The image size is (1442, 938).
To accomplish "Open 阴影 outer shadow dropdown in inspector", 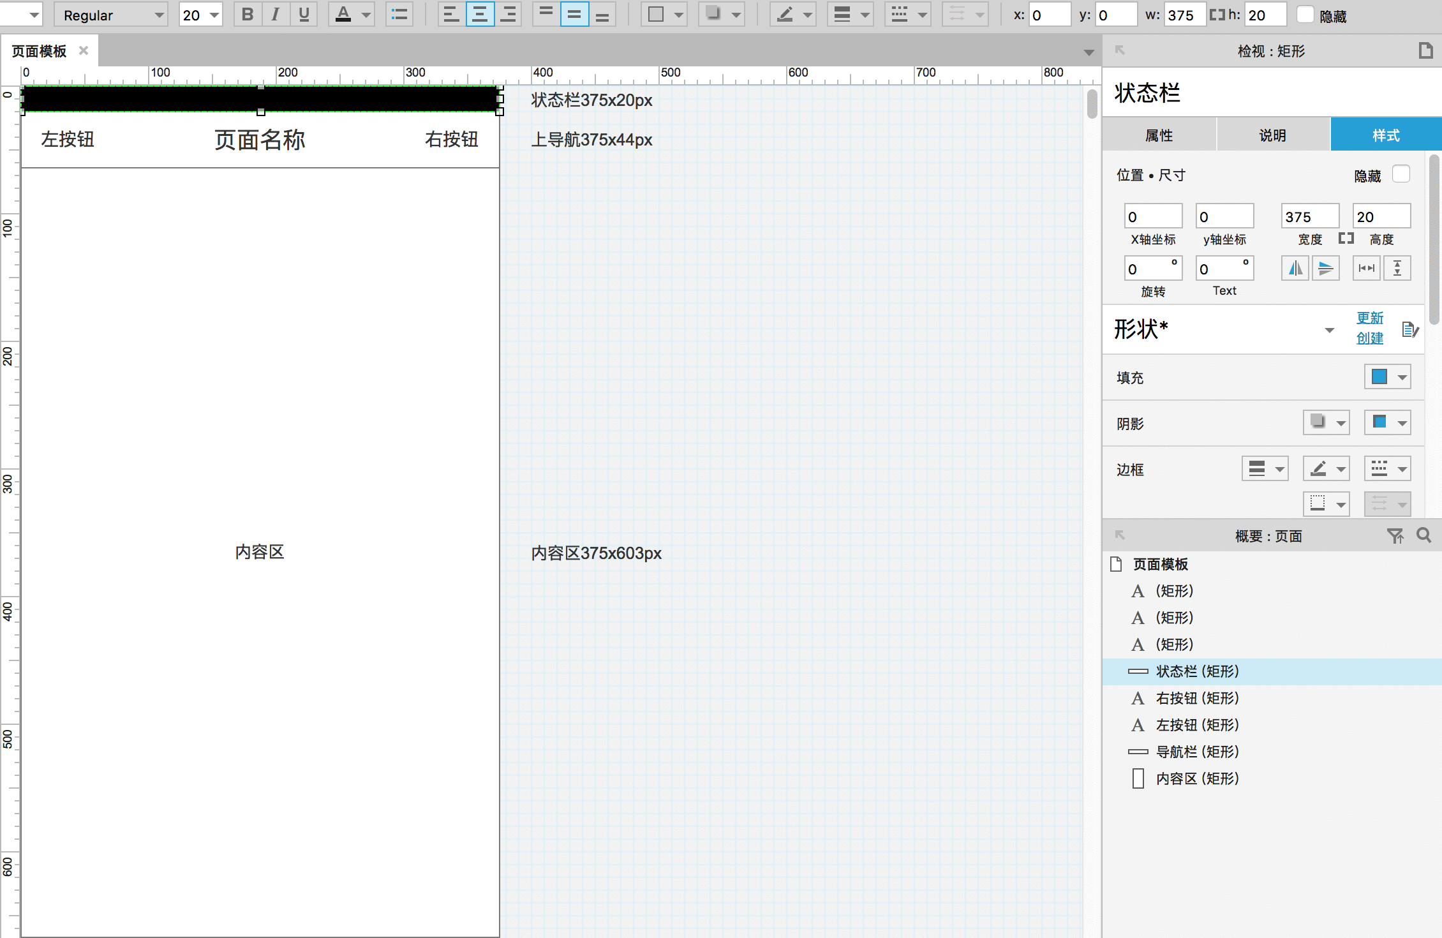I will [1326, 422].
